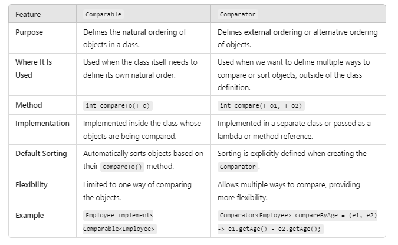Screen dimensions: 398x245
Task: Click the Purpose row label
Action: point(29,32)
